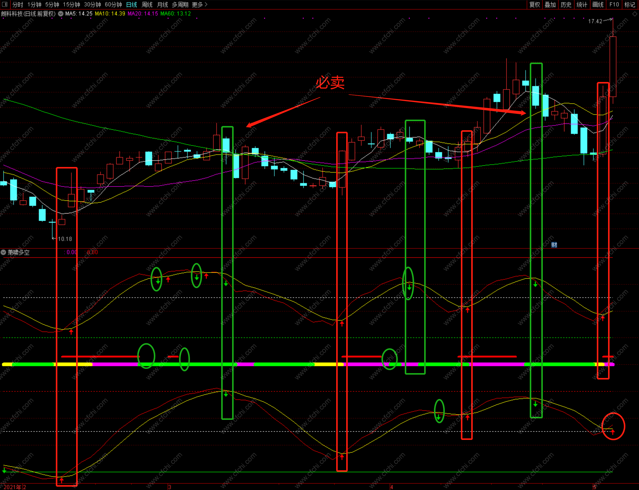
Task: Toggle 复权 adjustment mode
Action: point(535,5)
